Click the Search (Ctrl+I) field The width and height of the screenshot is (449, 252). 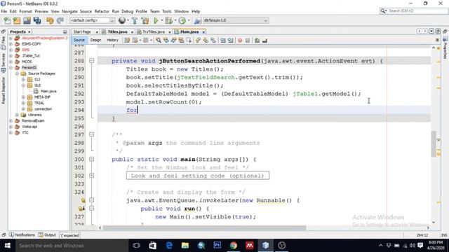(x=413, y=11)
